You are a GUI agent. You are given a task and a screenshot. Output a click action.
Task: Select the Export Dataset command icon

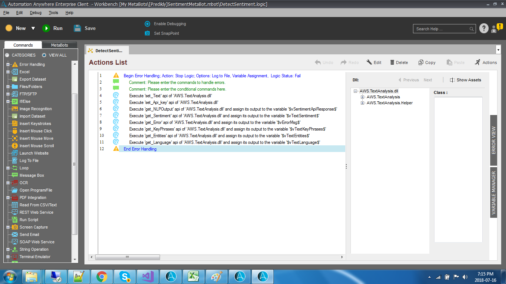[14, 79]
